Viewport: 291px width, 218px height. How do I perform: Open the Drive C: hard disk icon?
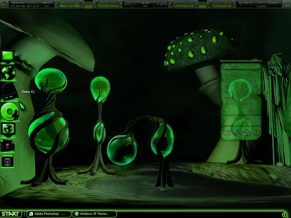pos(9,92)
